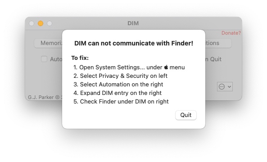267x162 pixels.
Task: Click the yellow minimize window button
Action: point(41,23)
